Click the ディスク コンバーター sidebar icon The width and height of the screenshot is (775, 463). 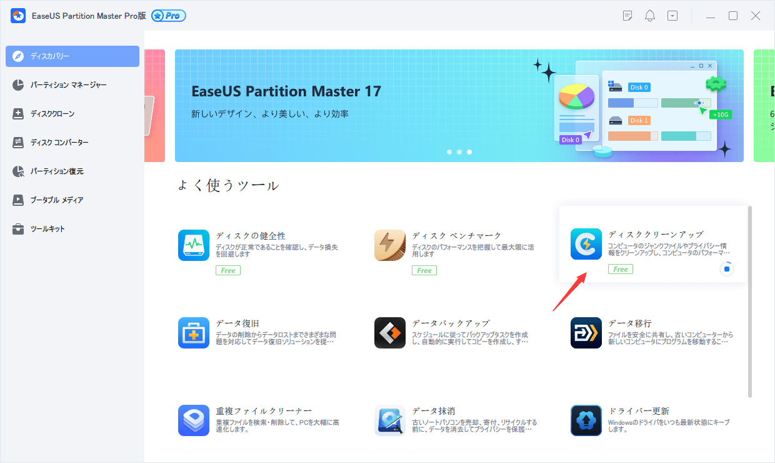click(19, 143)
